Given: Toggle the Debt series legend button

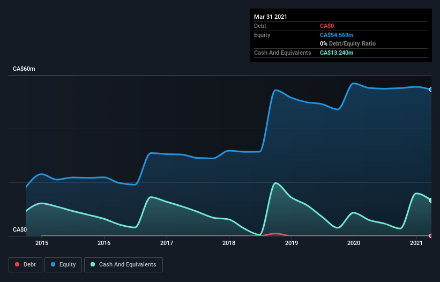Looking at the screenshot, I should pos(25,265).
